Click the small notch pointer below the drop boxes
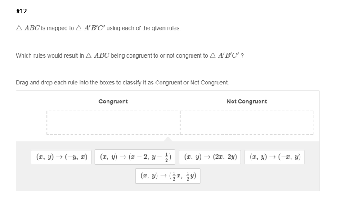Image resolution: width=340 pixels, height=204 pixels. tap(168, 138)
